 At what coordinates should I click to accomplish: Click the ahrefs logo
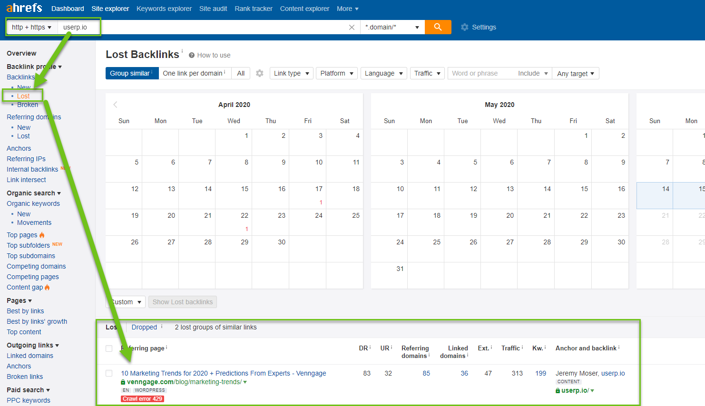tap(24, 8)
